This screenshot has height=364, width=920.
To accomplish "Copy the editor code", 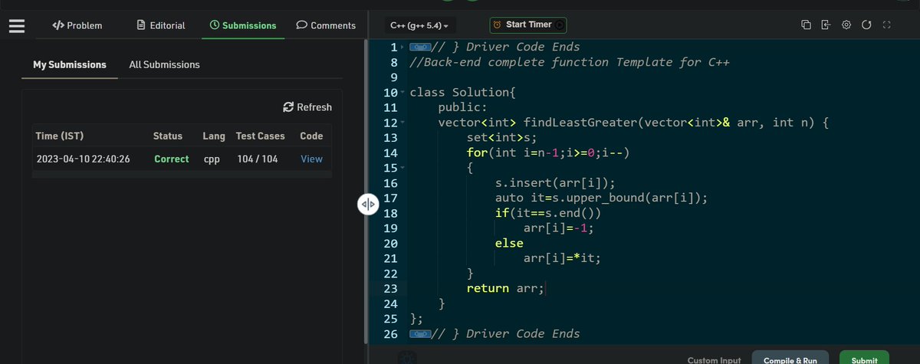I will click(x=806, y=25).
